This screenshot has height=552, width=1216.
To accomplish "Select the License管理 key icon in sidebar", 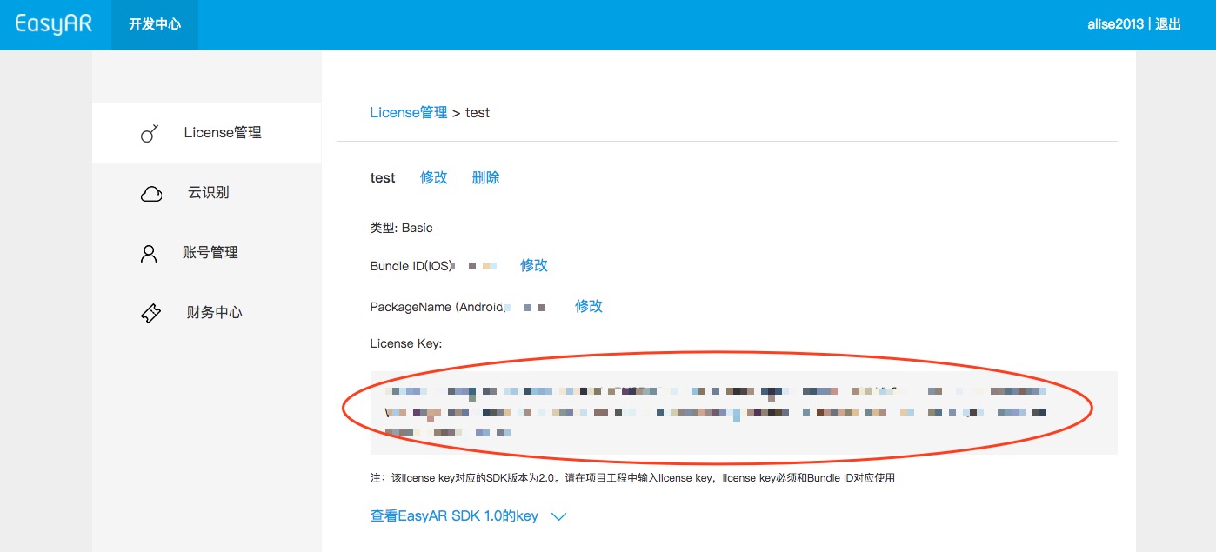I will pos(150,132).
